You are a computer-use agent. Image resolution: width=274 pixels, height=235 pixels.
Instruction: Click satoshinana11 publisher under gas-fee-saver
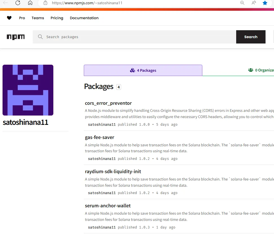coord(102,158)
